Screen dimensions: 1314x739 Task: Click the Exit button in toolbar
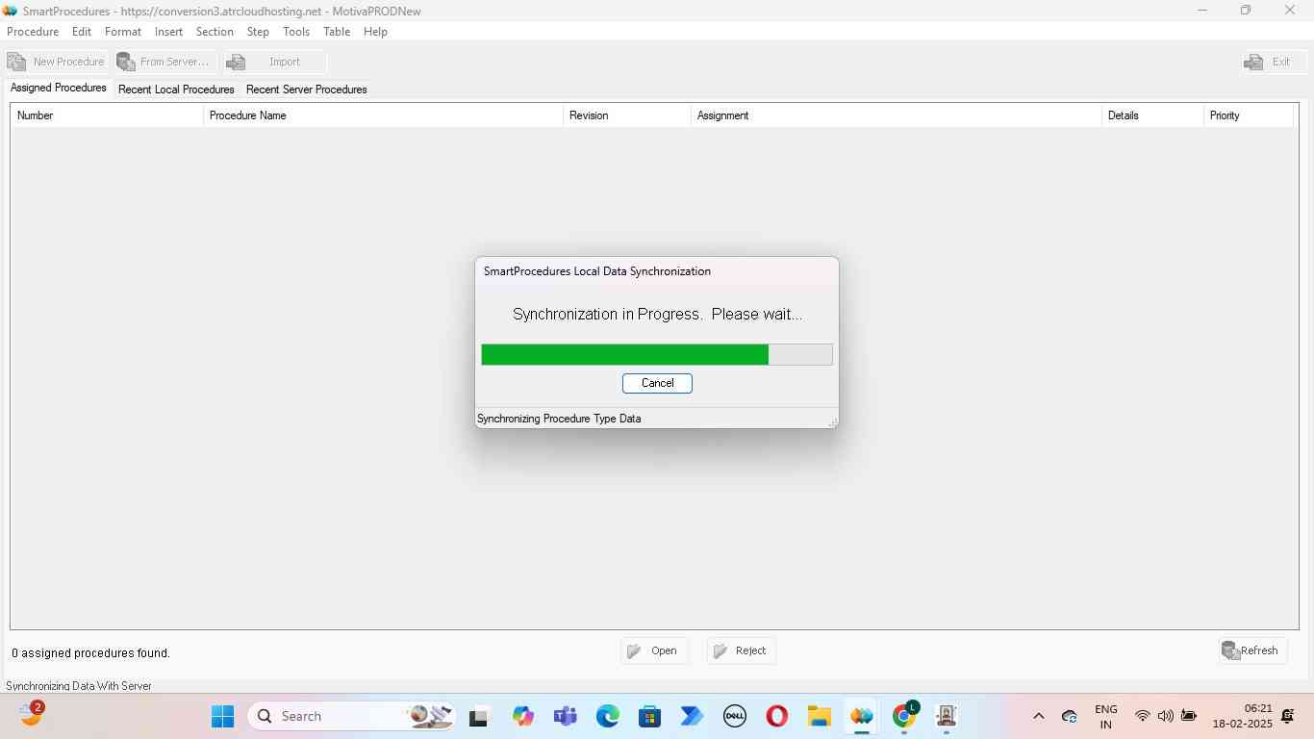click(1273, 62)
